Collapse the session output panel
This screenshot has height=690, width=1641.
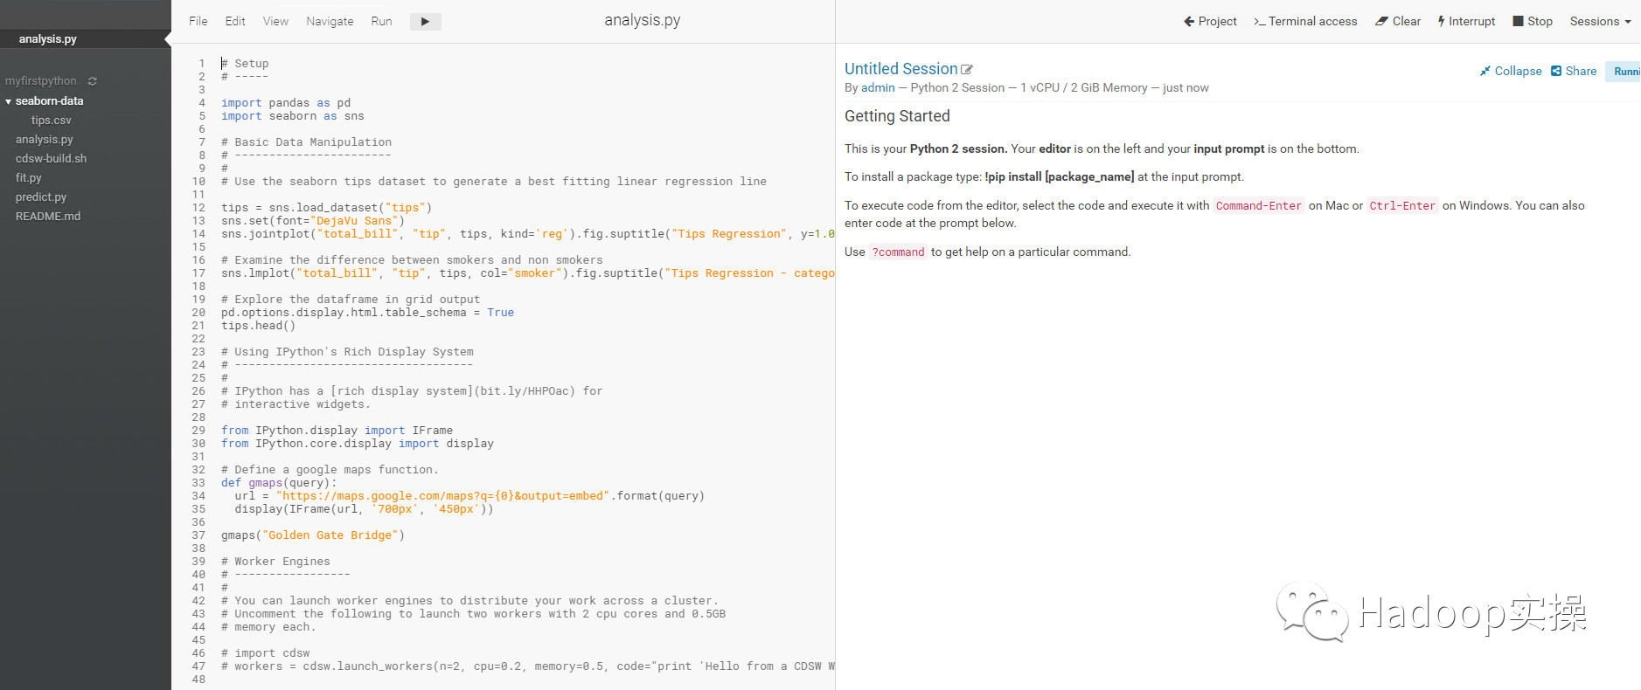click(1510, 72)
